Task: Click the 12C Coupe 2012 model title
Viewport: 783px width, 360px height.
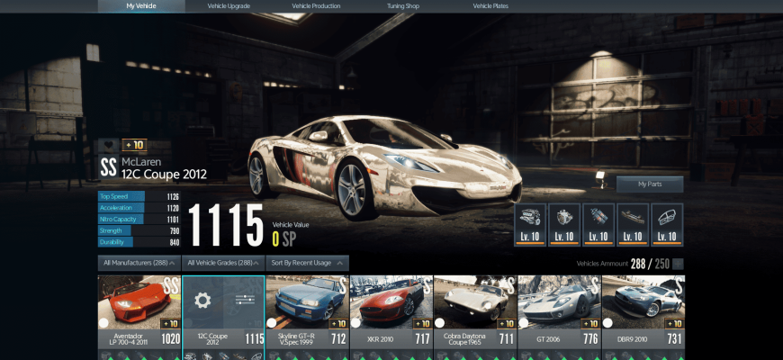Action: click(165, 174)
